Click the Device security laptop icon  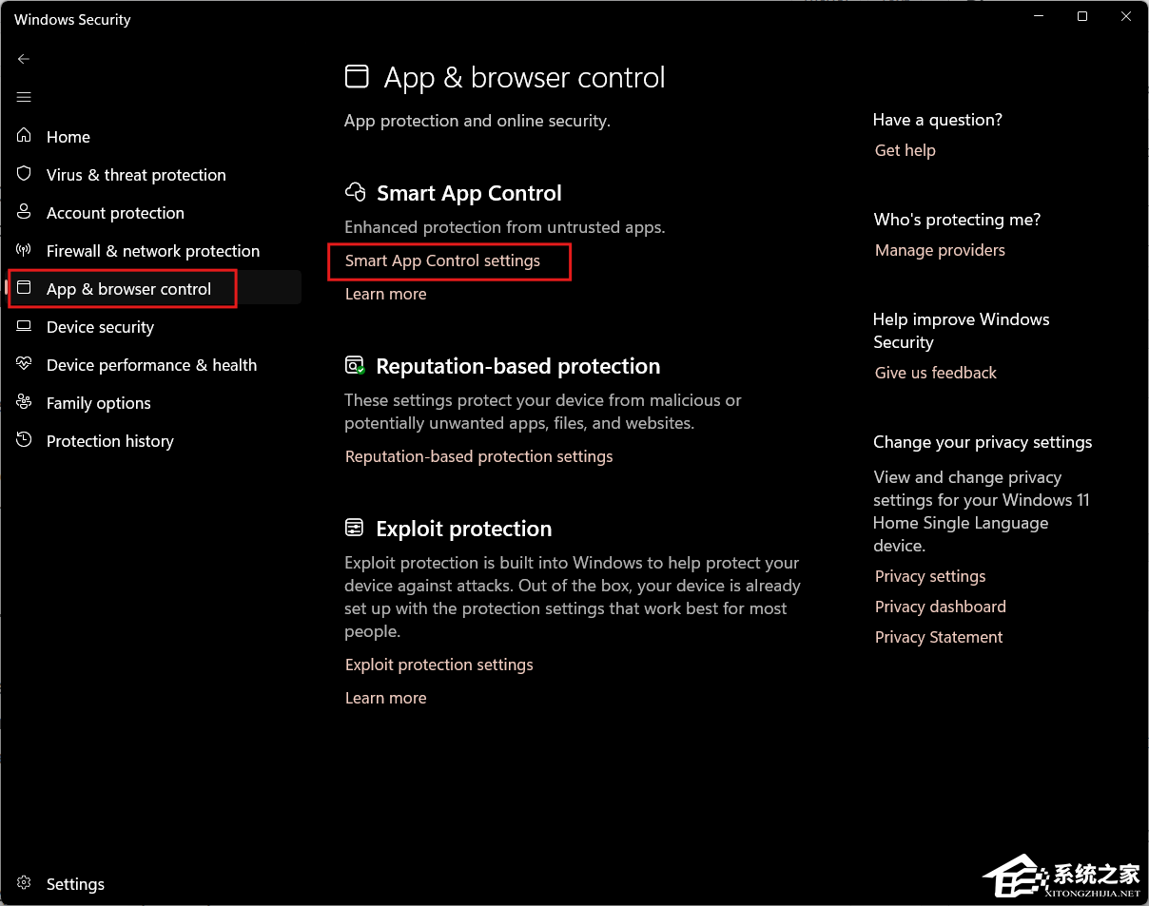[x=25, y=326]
